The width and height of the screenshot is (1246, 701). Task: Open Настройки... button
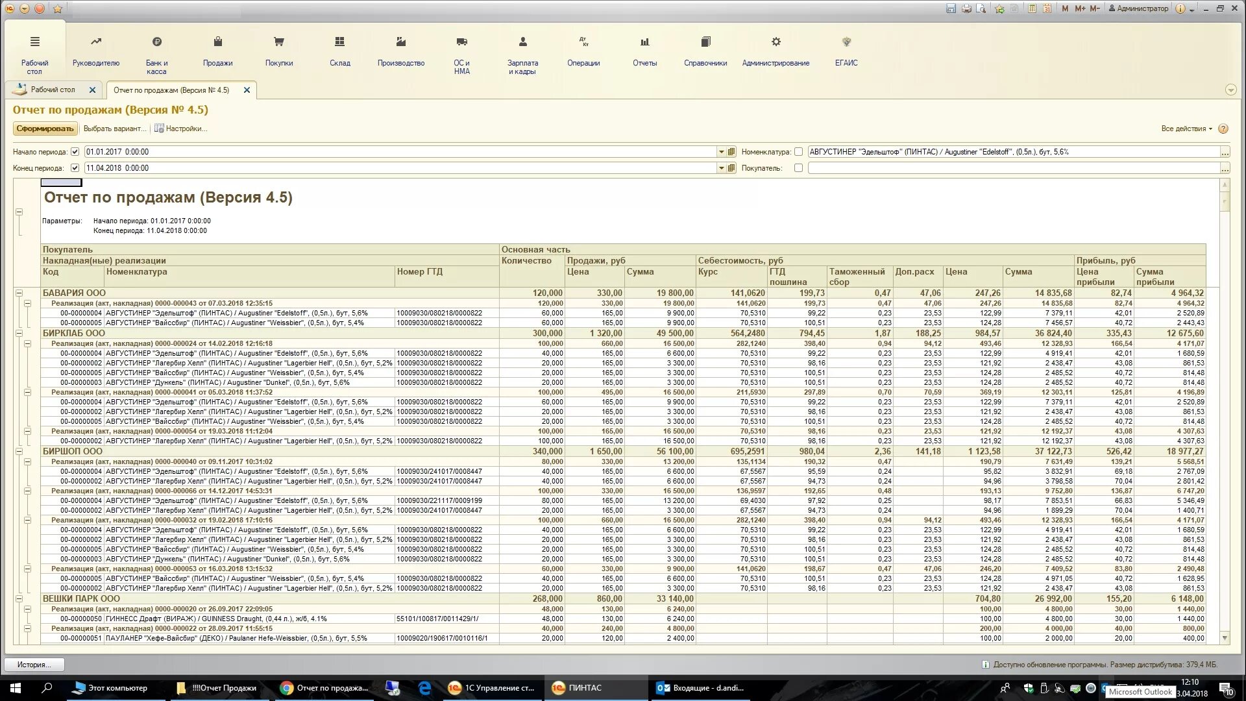coord(180,129)
